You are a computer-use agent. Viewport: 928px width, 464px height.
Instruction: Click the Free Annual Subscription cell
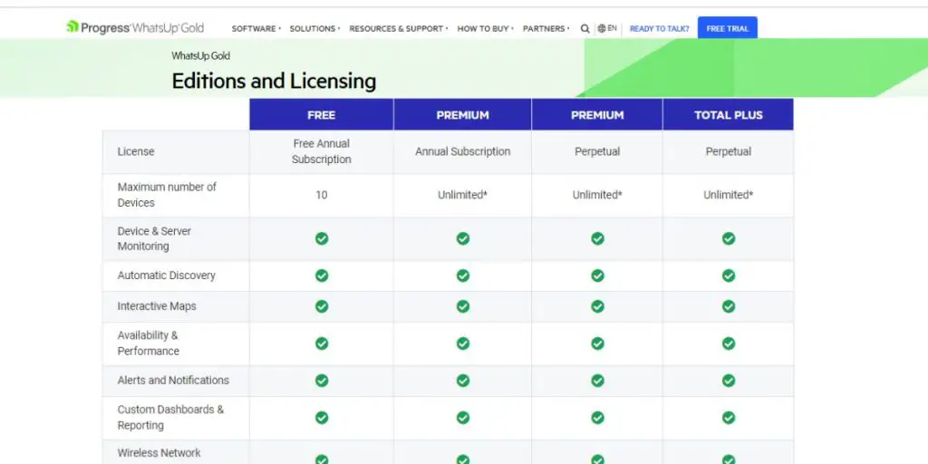[x=322, y=151]
